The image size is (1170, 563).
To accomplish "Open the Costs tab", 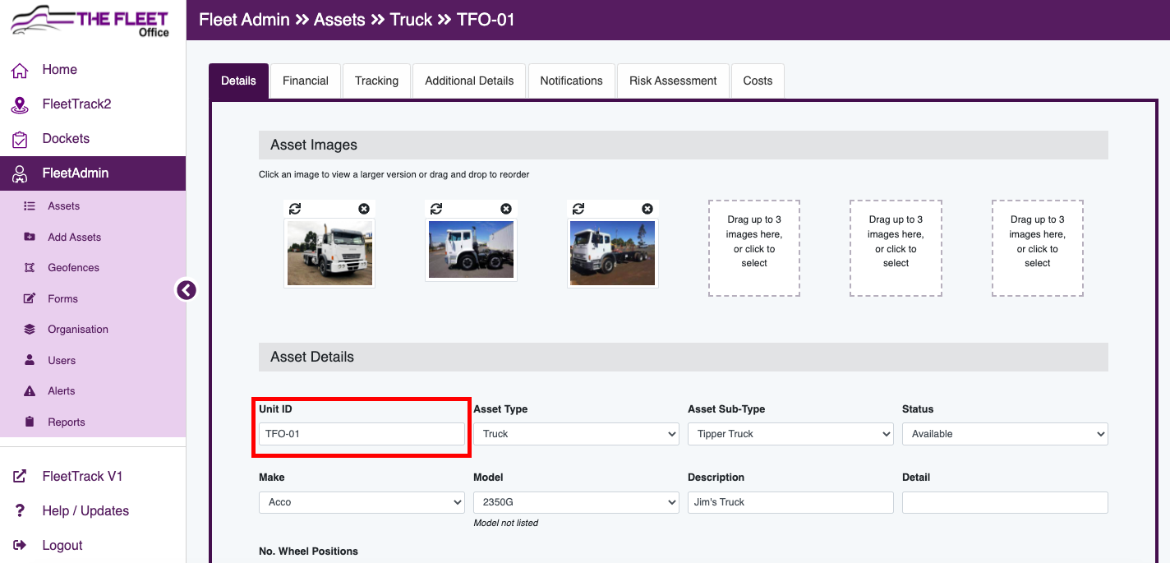I will coord(758,81).
